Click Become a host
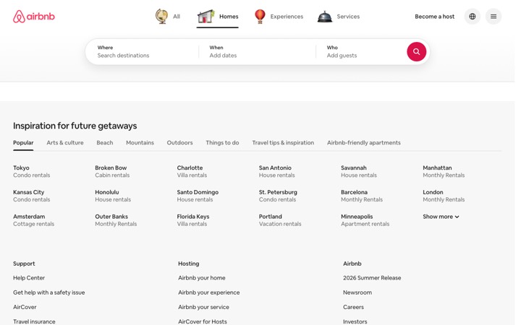 coord(434,17)
